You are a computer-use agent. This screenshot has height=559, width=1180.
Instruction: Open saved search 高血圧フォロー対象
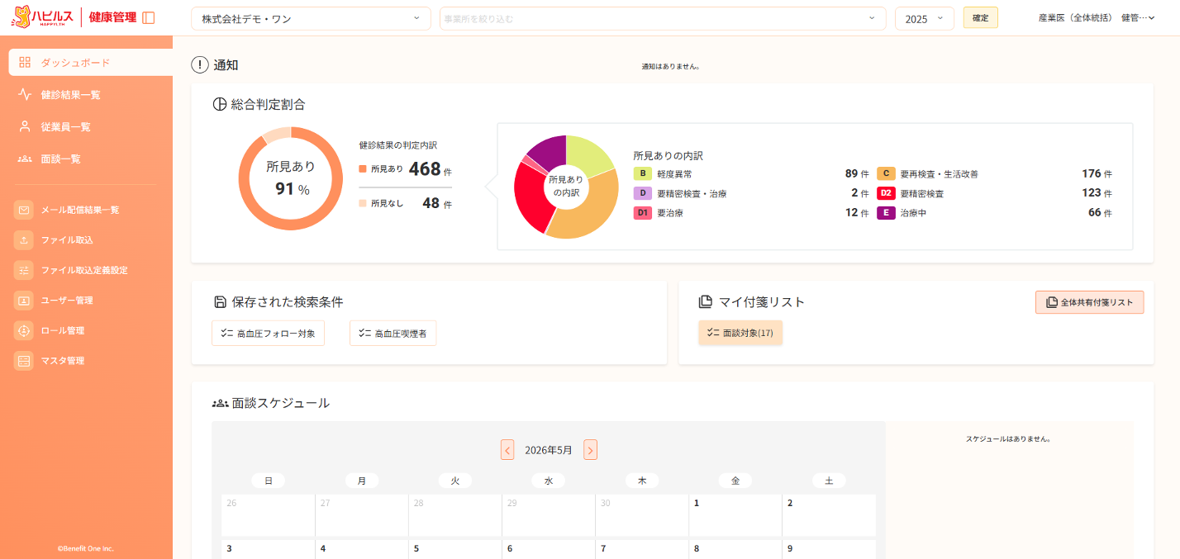coord(269,333)
